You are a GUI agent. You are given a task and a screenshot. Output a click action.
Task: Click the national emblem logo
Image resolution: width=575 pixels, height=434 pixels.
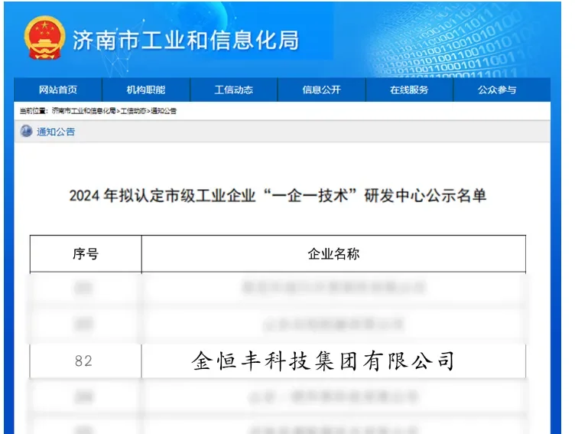click(44, 38)
